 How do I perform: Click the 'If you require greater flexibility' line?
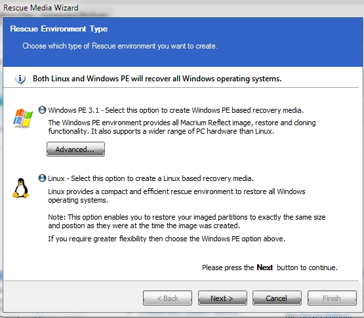click(x=167, y=239)
